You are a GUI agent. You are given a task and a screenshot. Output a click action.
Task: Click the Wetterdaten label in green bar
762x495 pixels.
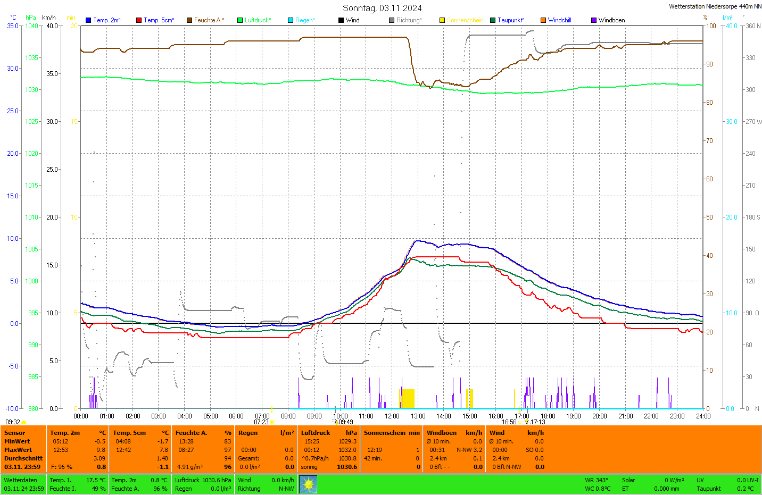click(x=20, y=480)
